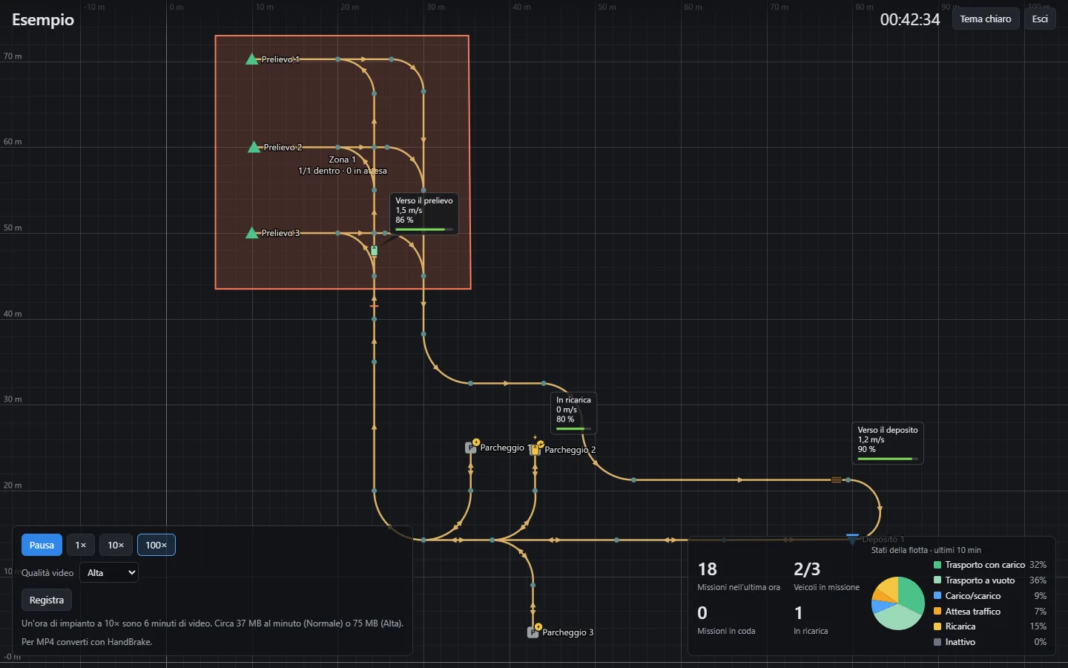Image resolution: width=1068 pixels, height=668 pixels.
Task: Click the "Per MP4 converti con HandBrake." note
Action: (87, 642)
